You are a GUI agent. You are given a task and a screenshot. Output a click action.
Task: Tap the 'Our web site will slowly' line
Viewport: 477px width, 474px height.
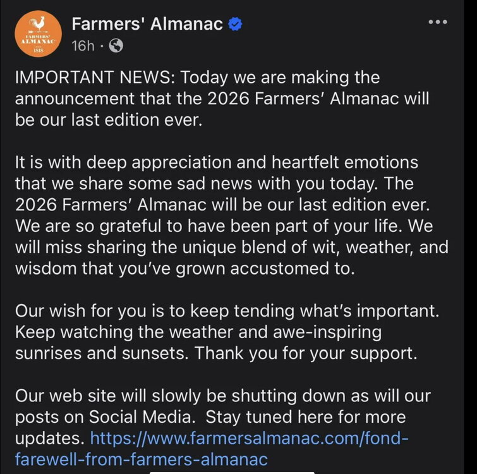[222, 396]
